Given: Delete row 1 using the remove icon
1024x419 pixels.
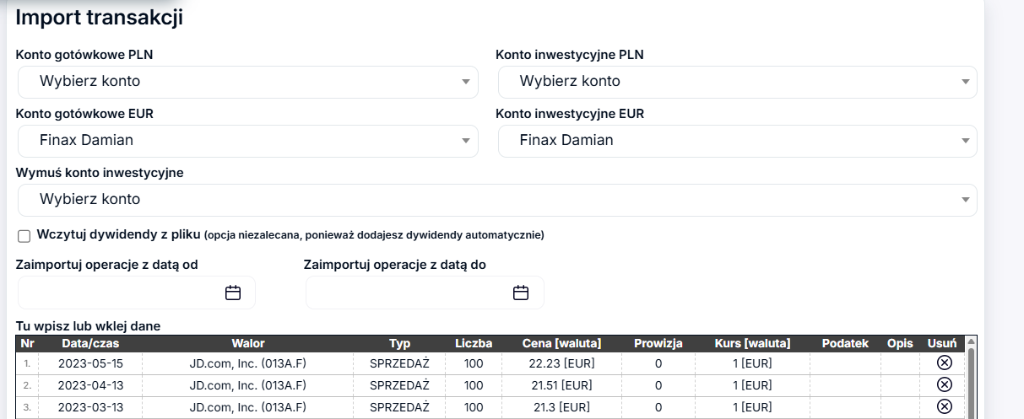Looking at the screenshot, I should pos(945,363).
